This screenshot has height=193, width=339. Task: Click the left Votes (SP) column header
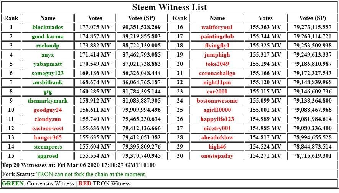point(142,18)
